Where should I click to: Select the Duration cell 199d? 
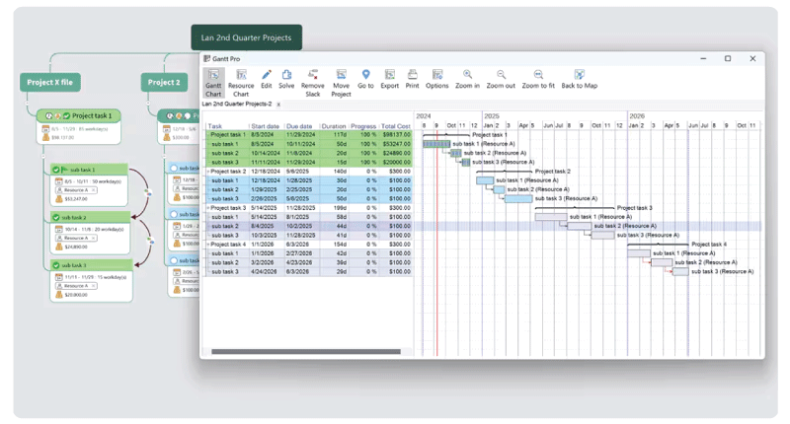coord(334,208)
